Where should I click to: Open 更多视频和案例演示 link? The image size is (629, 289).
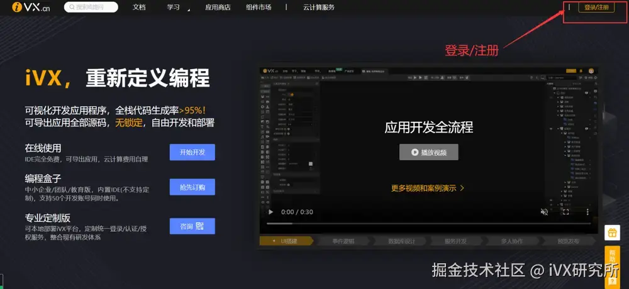428,188
